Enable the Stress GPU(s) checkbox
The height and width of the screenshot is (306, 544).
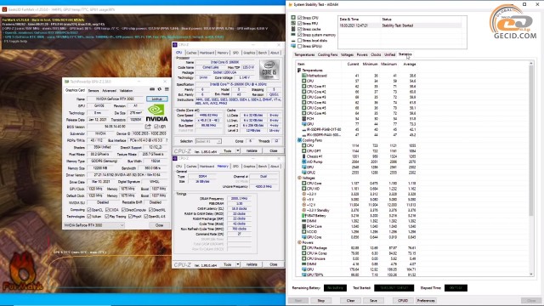coord(299,46)
